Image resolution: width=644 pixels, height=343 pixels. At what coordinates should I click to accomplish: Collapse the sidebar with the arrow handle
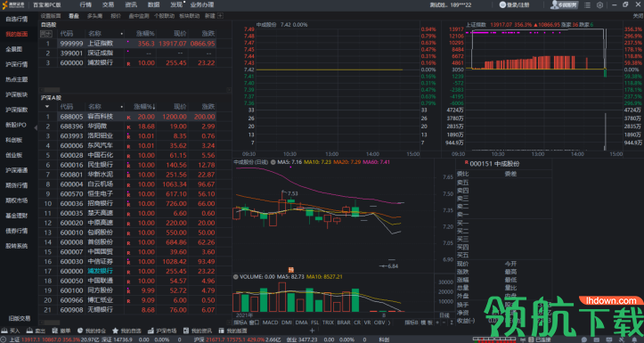(x=36, y=127)
